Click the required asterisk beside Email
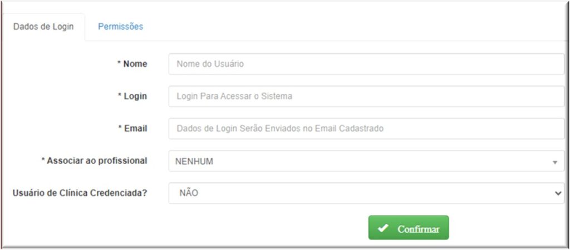This screenshot has height=250, width=570. 120,128
